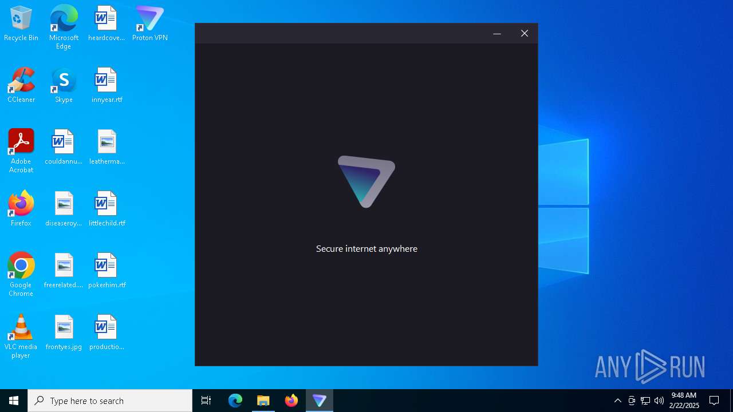Open the Windows Start menu

[x=14, y=401]
